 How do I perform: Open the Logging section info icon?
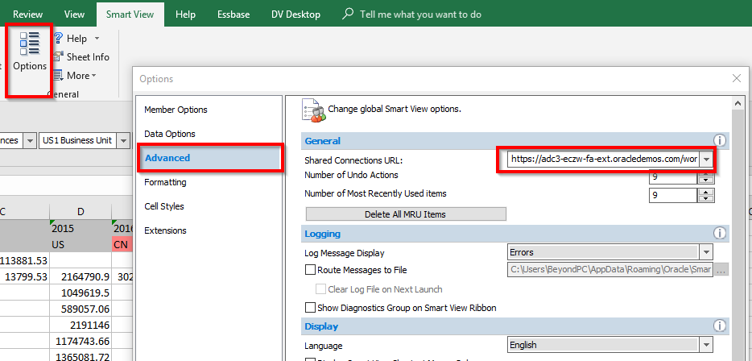719,234
